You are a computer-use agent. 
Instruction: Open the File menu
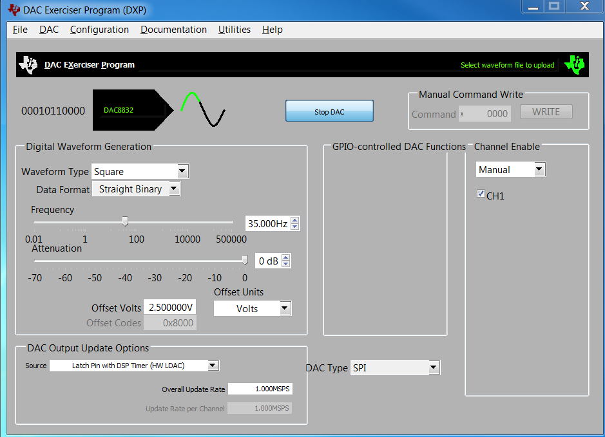click(20, 30)
